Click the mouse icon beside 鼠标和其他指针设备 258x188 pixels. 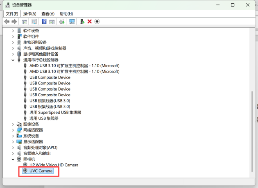(19, 54)
